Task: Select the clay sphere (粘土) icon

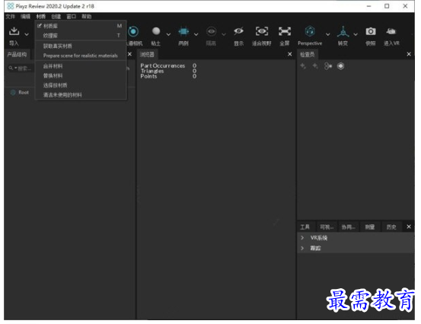Action: 156,31
